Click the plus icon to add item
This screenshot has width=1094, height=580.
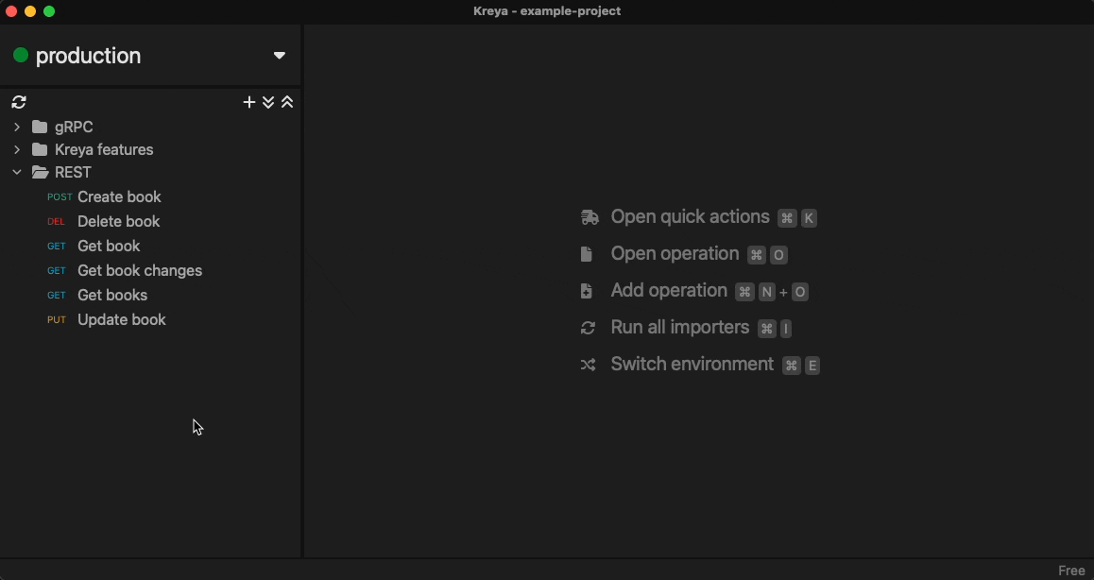point(249,102)
